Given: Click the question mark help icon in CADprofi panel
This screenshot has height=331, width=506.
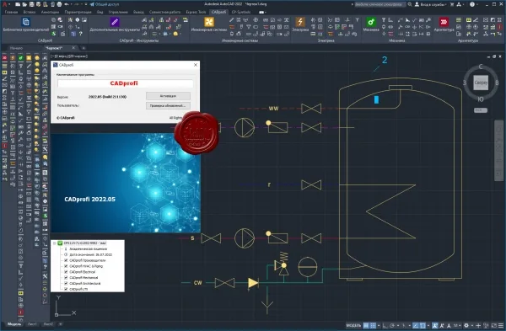Looking at the screenshot, I should [81, 34].
